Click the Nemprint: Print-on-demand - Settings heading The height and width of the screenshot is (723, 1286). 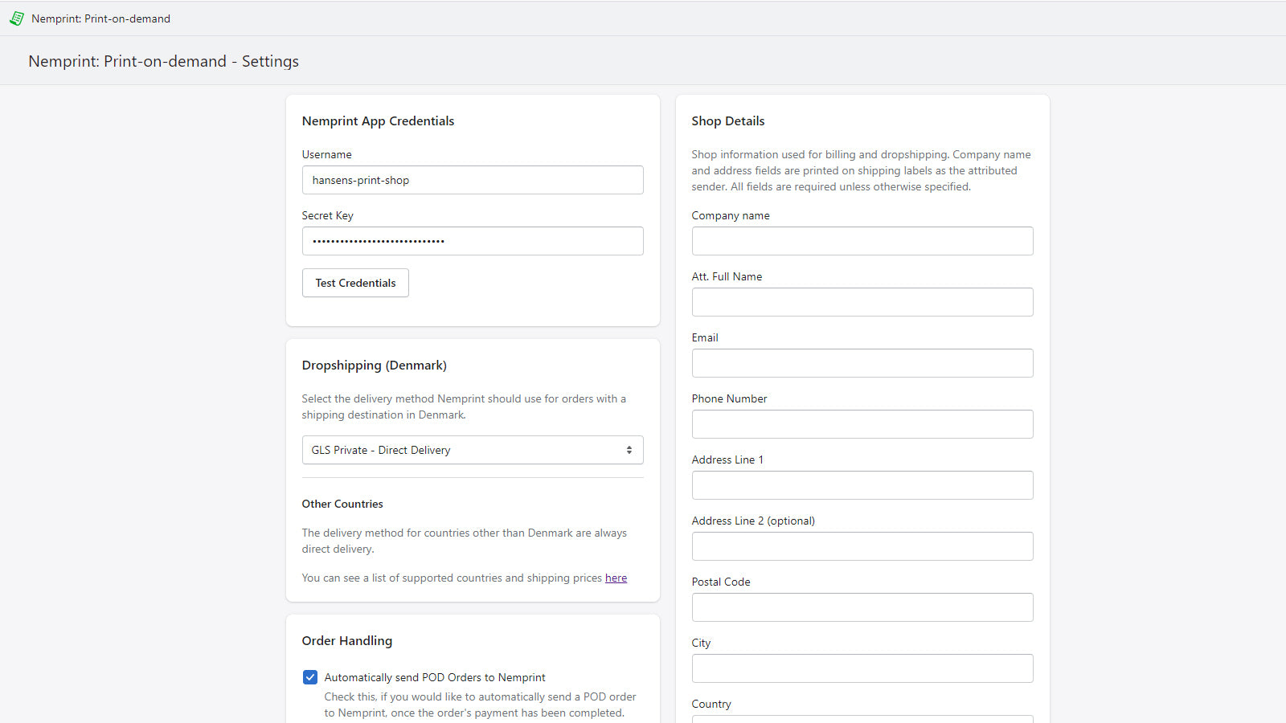tap(163, 61)
